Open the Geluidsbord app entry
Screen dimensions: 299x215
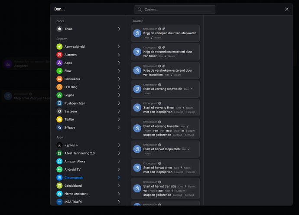pos(88,185)
